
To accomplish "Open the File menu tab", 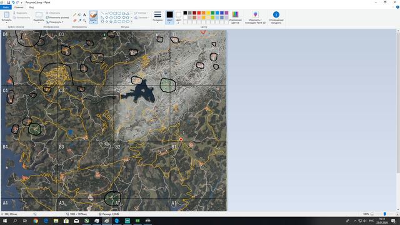I will pyautogui.click(x=6, y=7).
